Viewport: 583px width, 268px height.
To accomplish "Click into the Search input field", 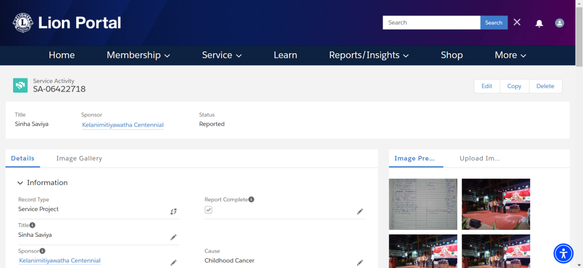I will click(432, 23).
